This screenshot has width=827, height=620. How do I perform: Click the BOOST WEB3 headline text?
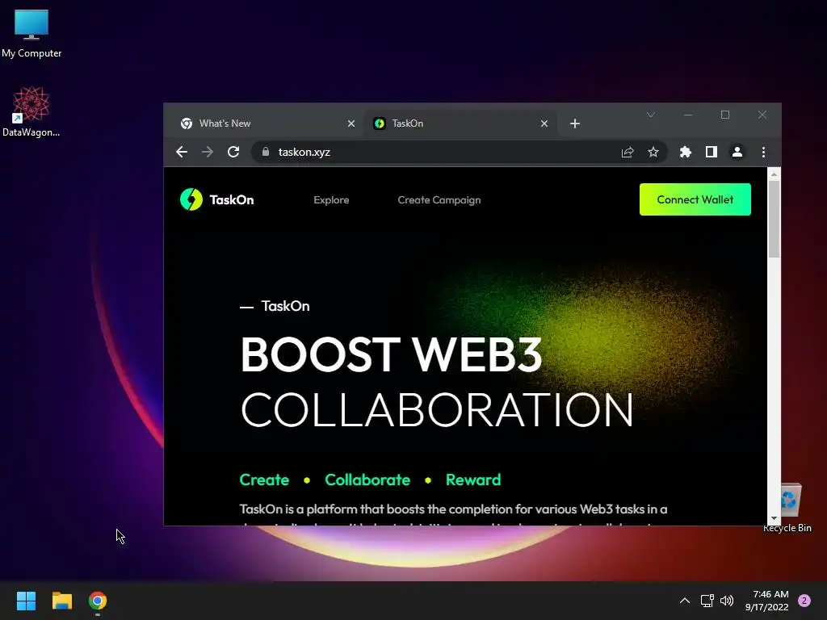[391, 354]
